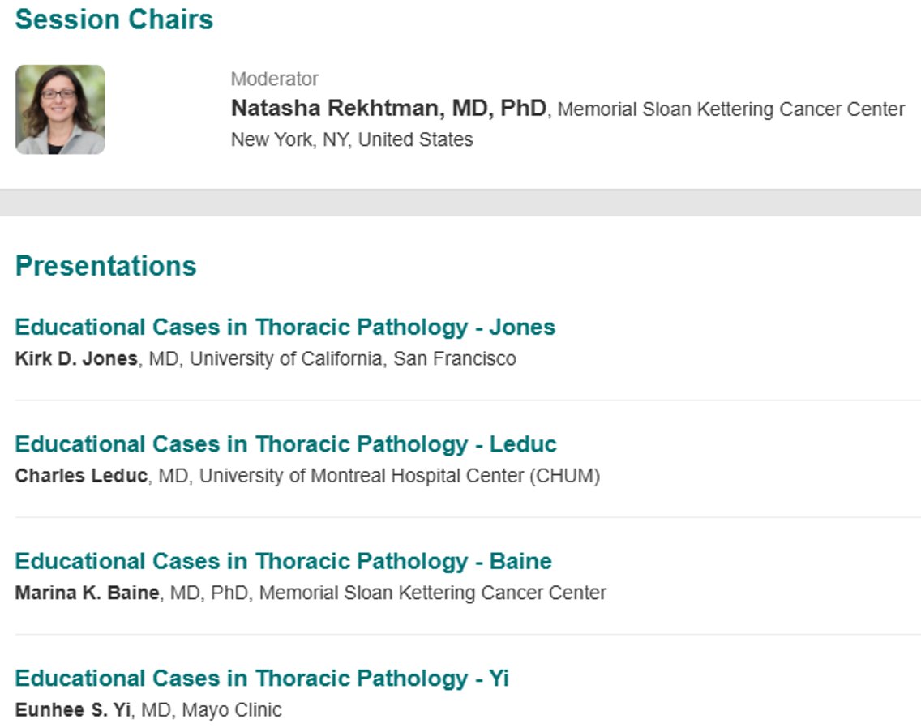Click New York, NY, United States location
This screenshot has height=728, width=921.
point(352,139)
